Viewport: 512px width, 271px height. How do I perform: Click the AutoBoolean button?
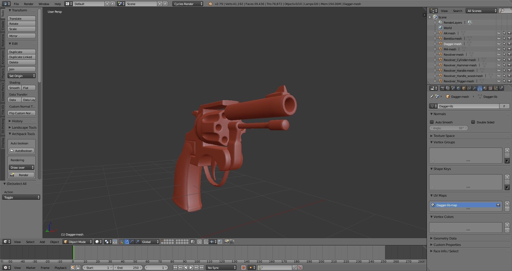tap(22, 151)
